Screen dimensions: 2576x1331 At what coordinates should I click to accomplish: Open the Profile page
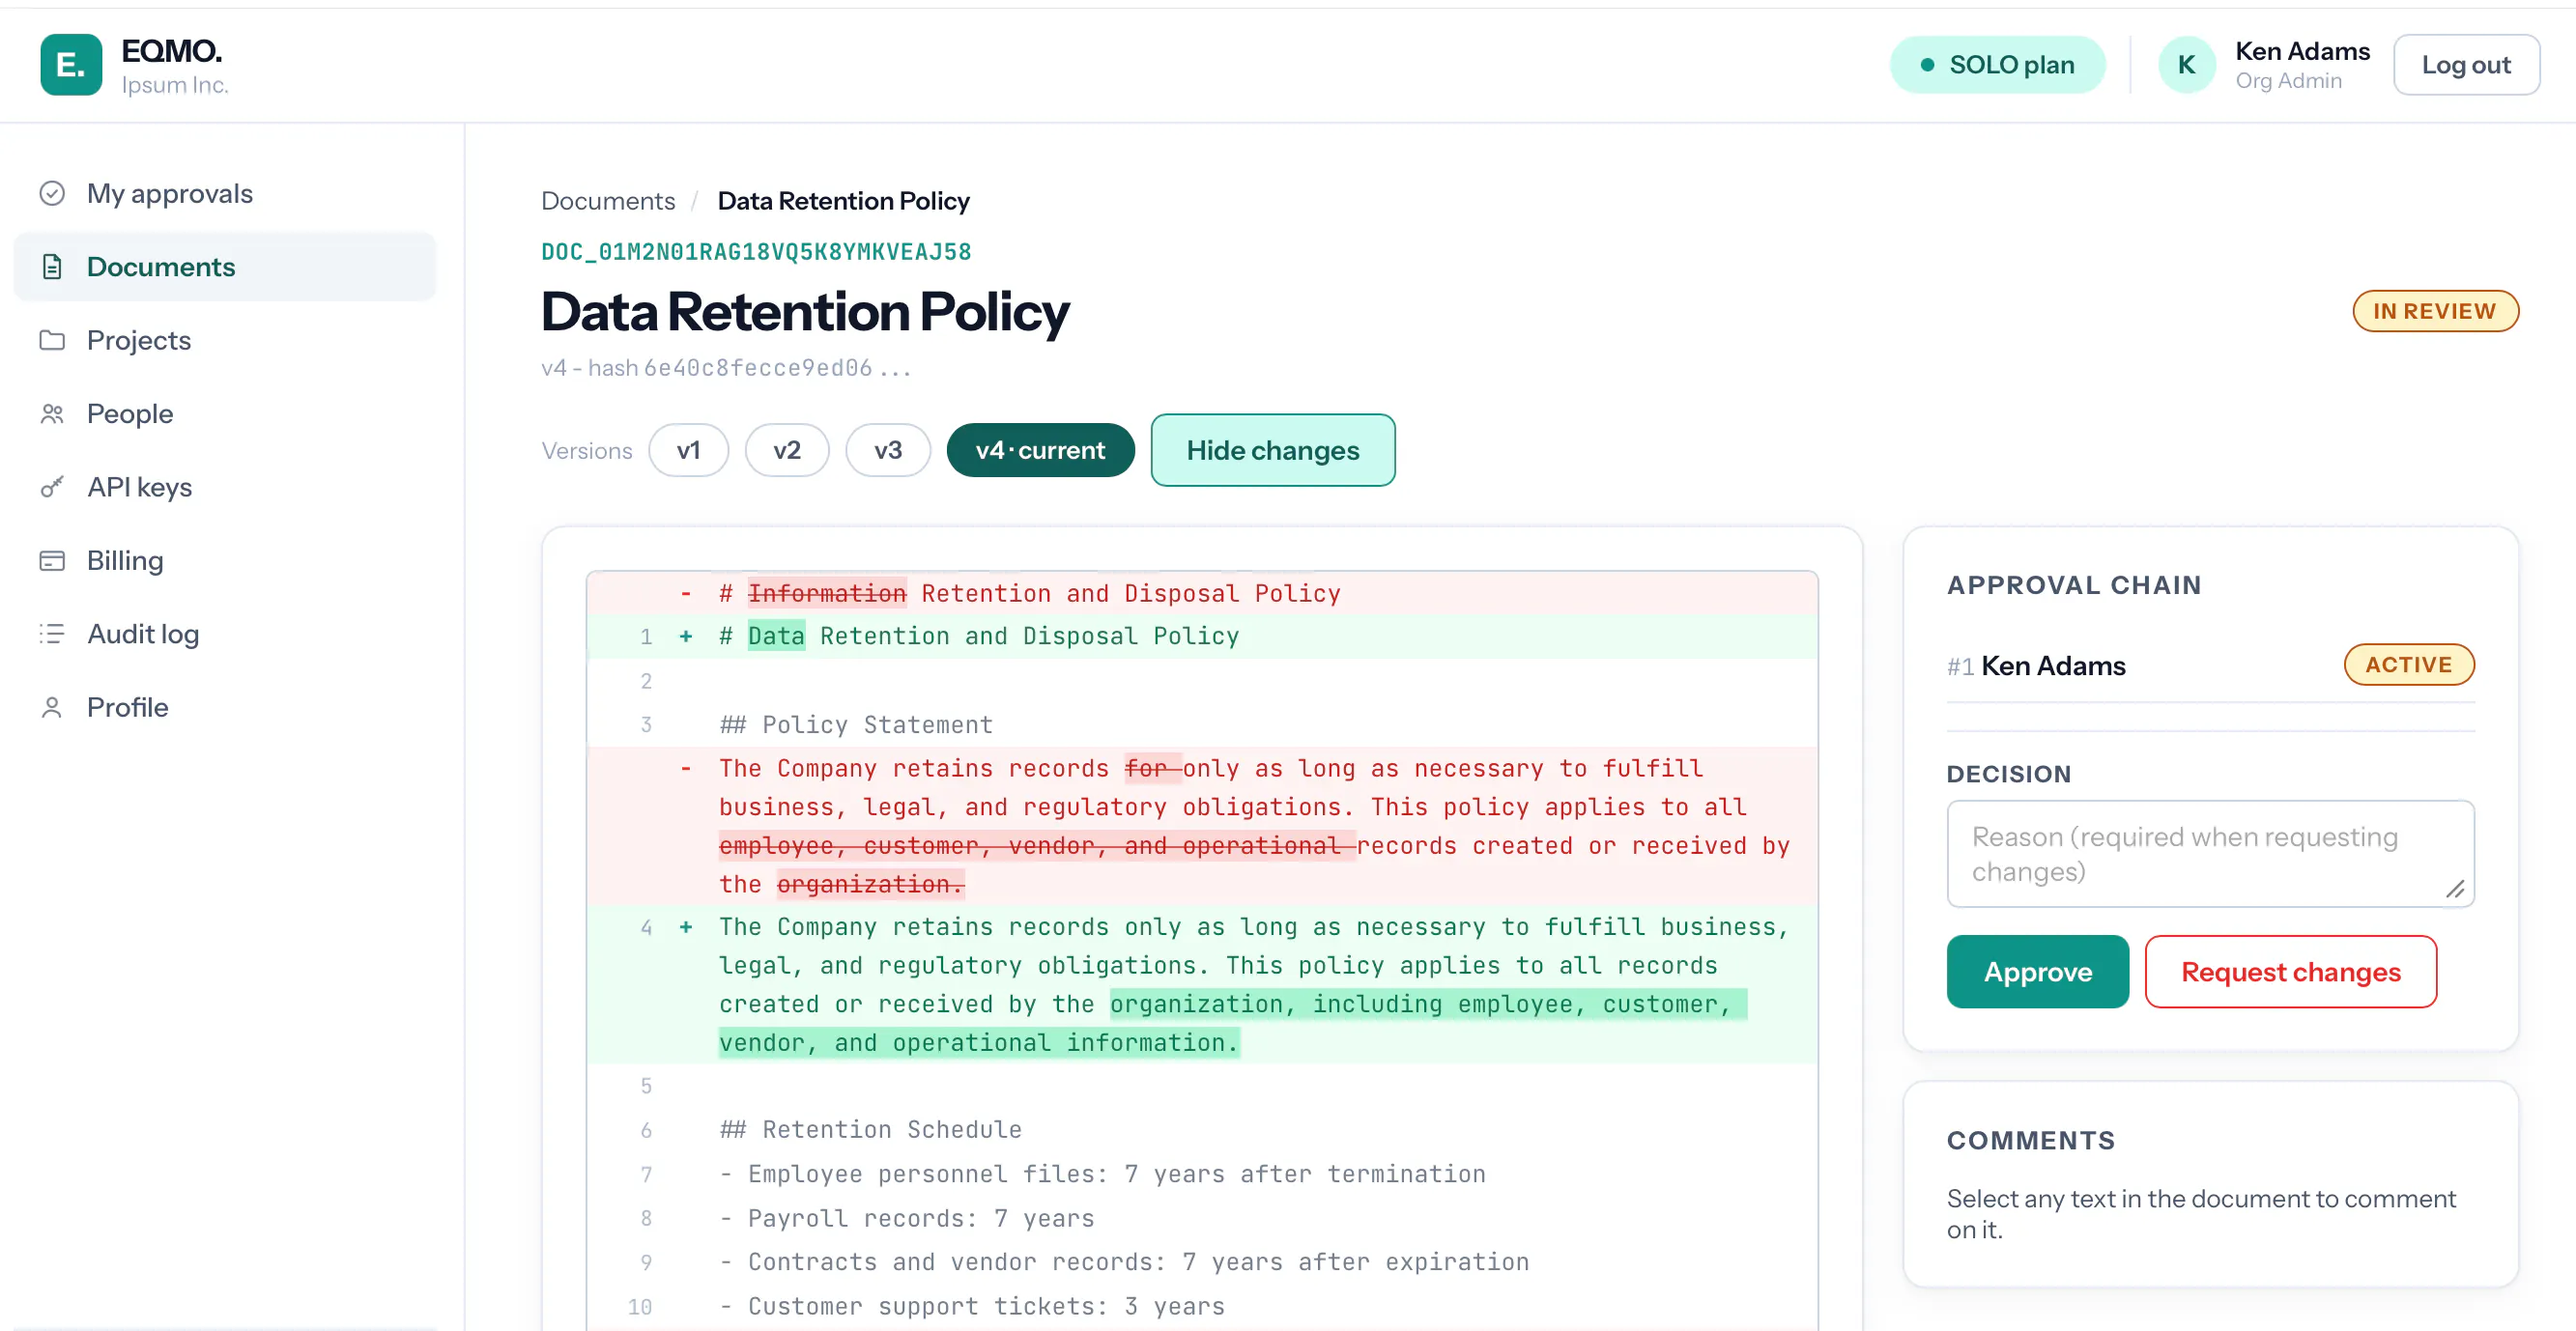[225, 708]
